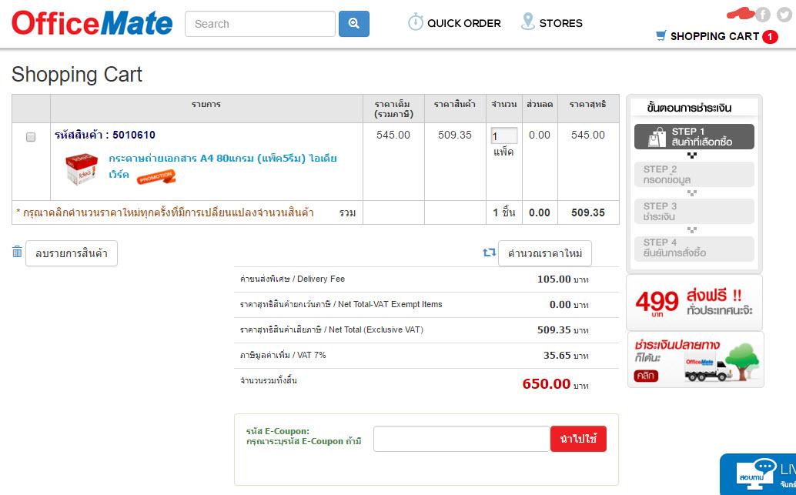Click the trash bin delete icon
The image size is (796, 495).
pos(17,252)
